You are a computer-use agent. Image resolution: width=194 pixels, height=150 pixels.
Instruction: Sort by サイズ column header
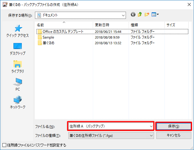click(x=177, y=25)
